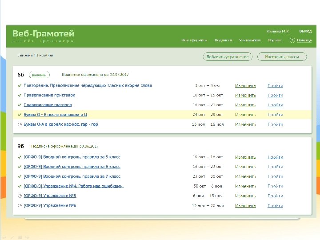This screenshot has height=240, width=320.
Task: Open exercise Буквы О-А в корнях кас-кос
Action: pos(61,124)
